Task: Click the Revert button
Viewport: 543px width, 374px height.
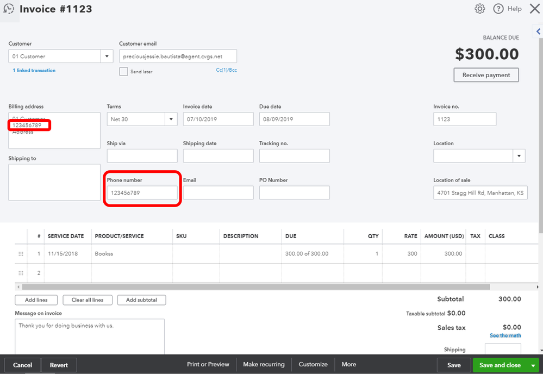Action: 59,365
